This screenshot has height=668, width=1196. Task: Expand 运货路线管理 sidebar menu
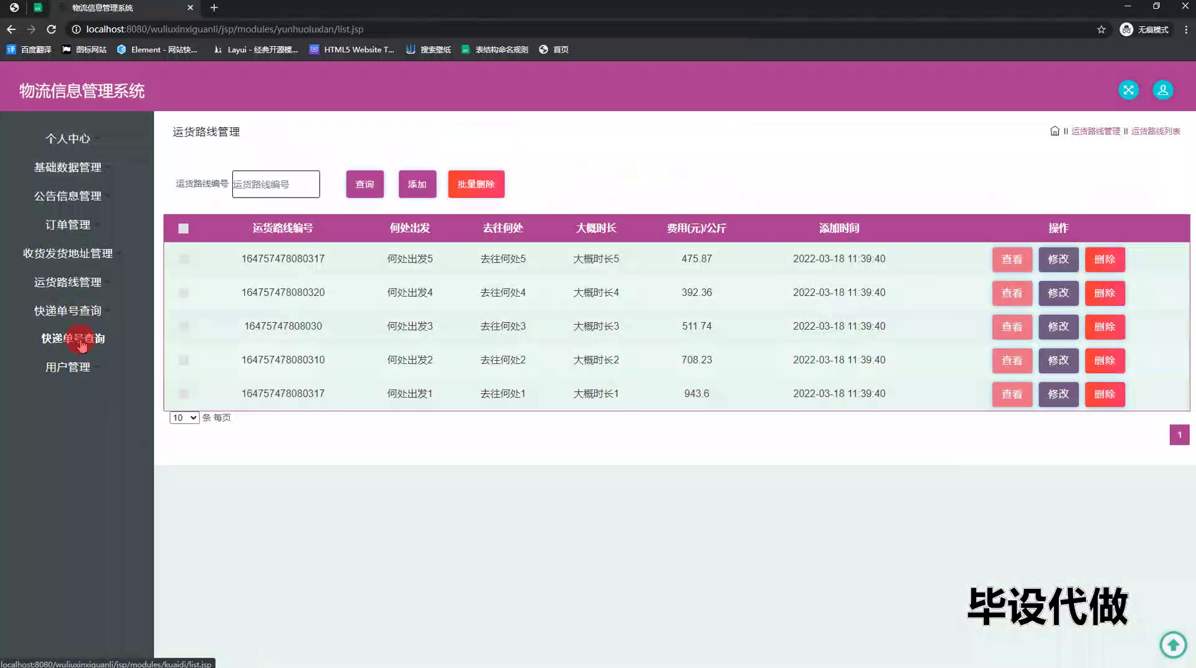pos(67,282)
